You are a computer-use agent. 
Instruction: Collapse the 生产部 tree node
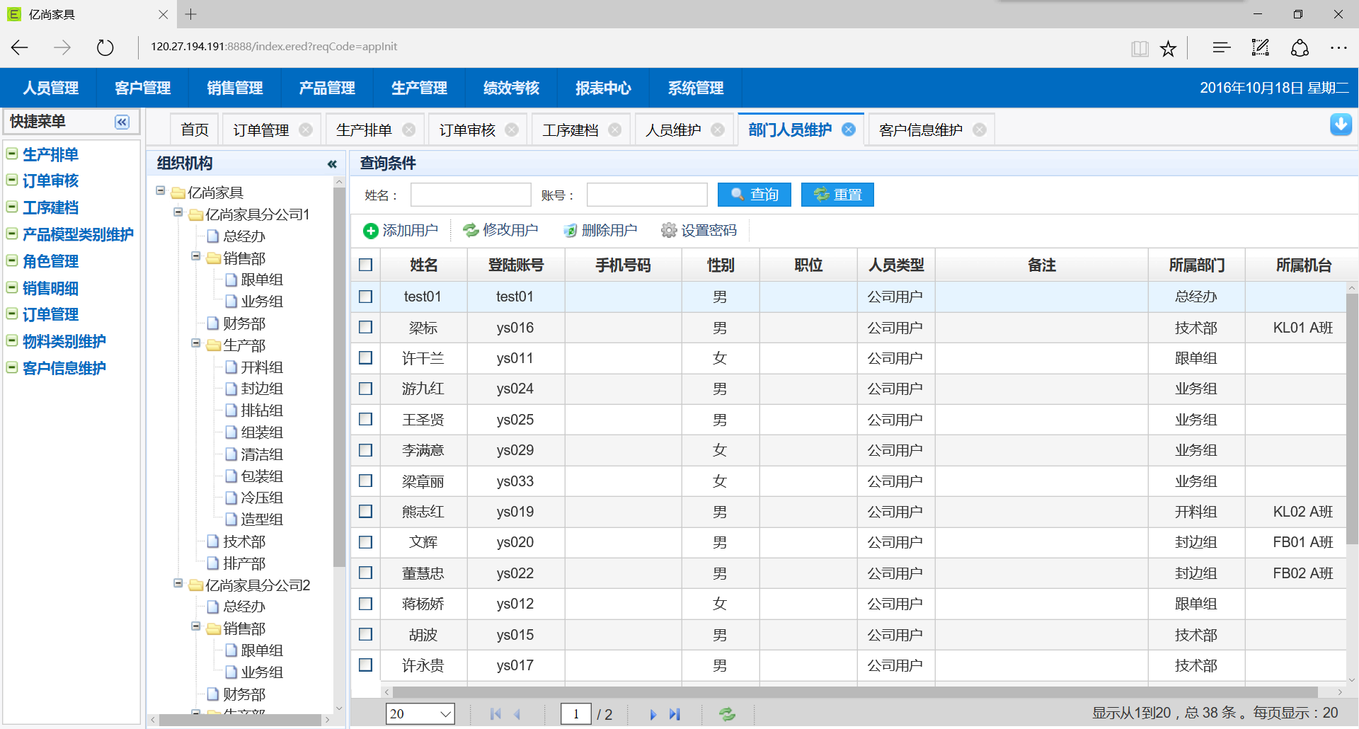(x=196, y=343)
